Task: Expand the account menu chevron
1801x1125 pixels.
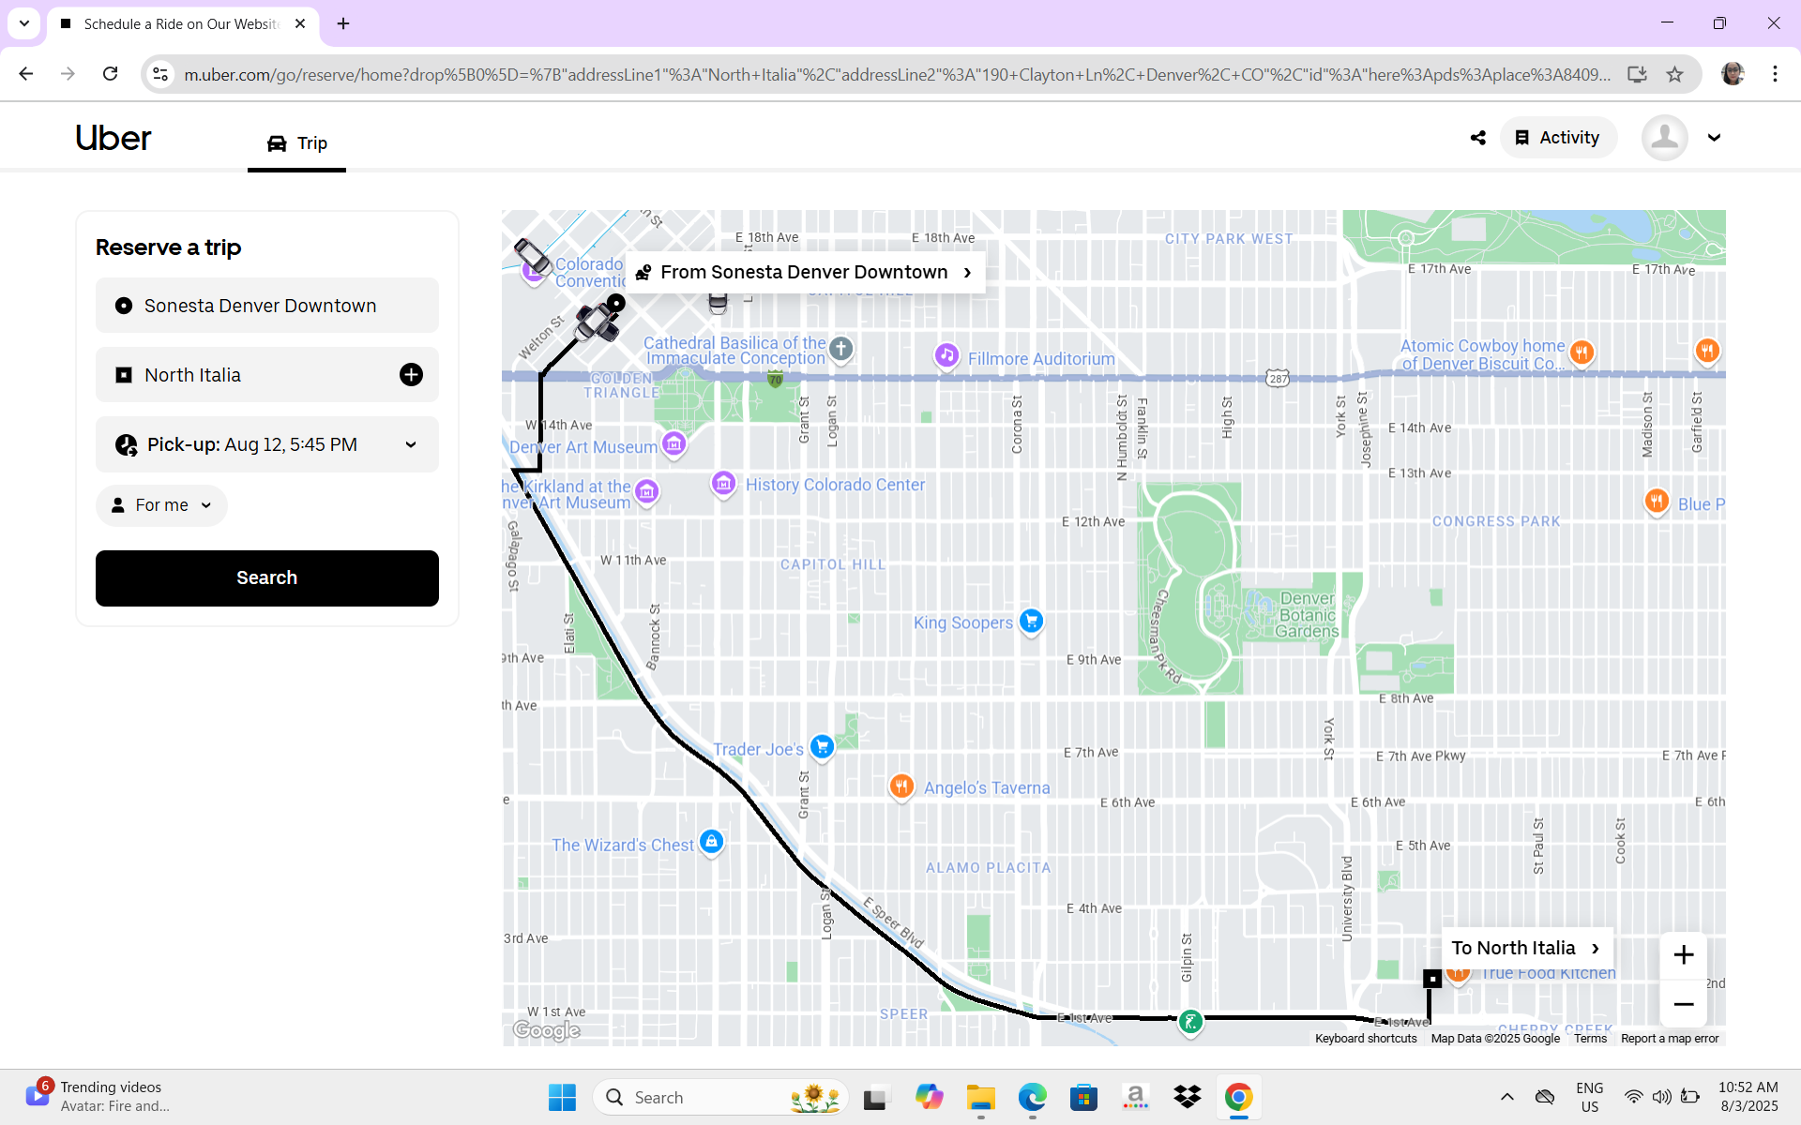Action: (1714, 138)
